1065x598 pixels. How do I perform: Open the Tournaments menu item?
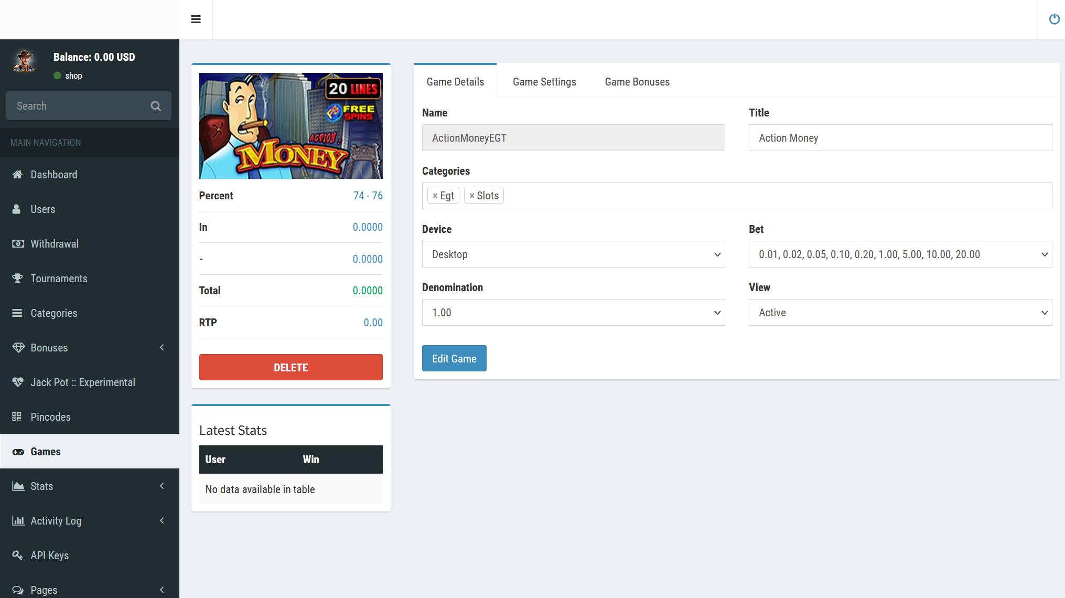pyautogui.click(x=90, y=279)
